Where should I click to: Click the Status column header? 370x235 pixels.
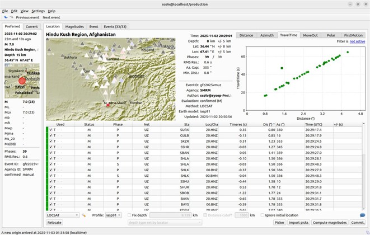pyautogui.click(x=89, y=125)
